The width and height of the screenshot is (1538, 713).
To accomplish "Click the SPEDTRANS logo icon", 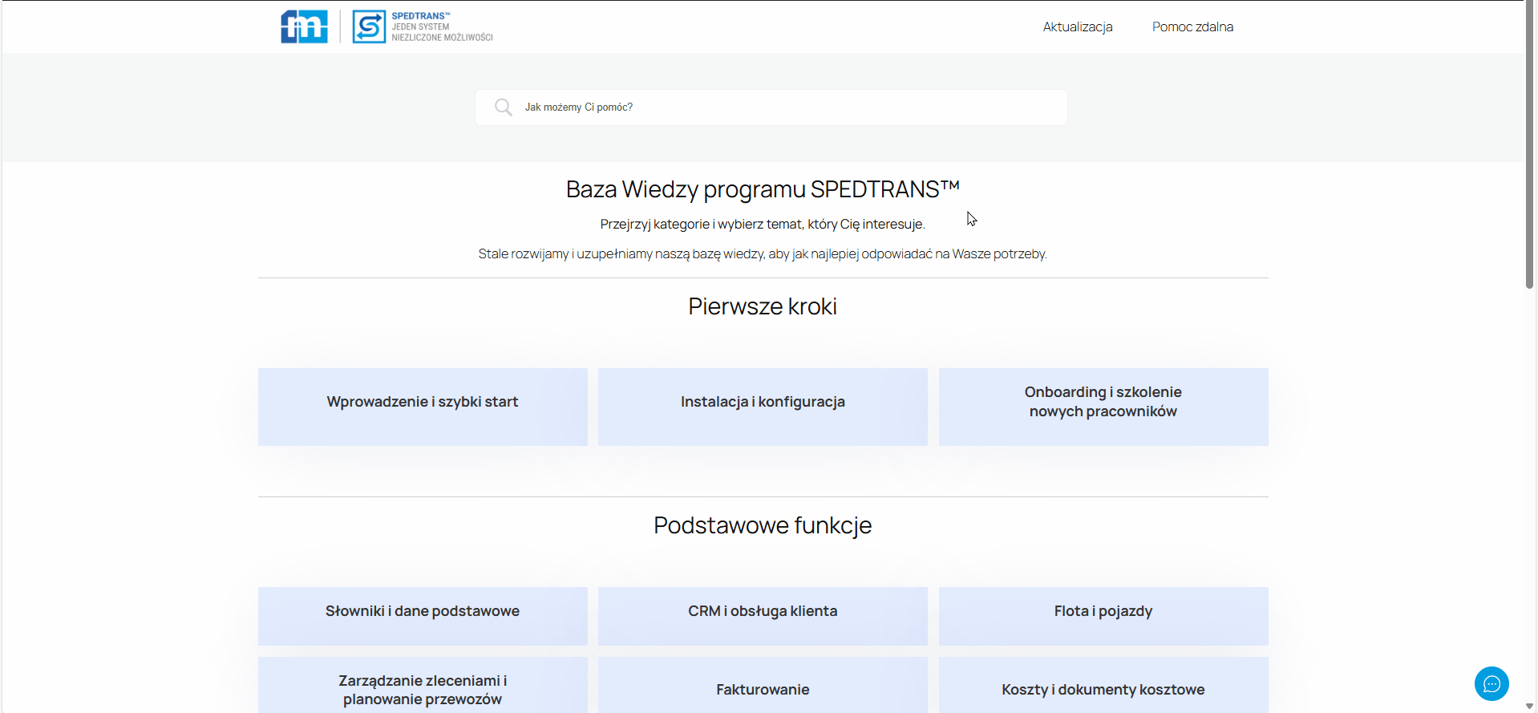I will coord(369,26).
